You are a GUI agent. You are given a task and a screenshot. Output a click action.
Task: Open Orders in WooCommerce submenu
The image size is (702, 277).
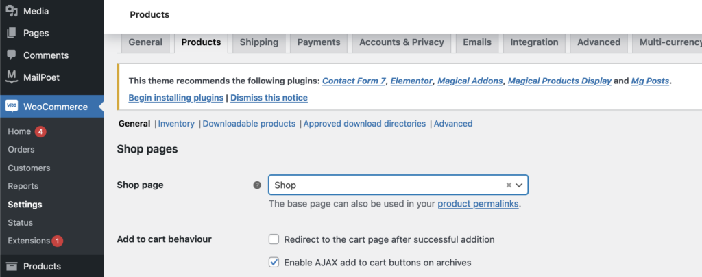[21, 150]
